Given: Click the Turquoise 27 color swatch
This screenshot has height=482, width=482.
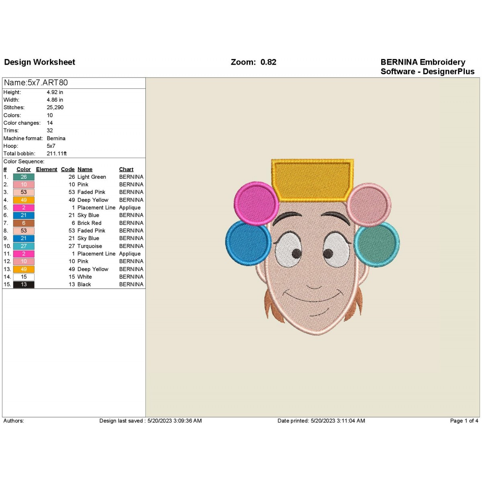Looking at the screenshot, I should (24, 246).
